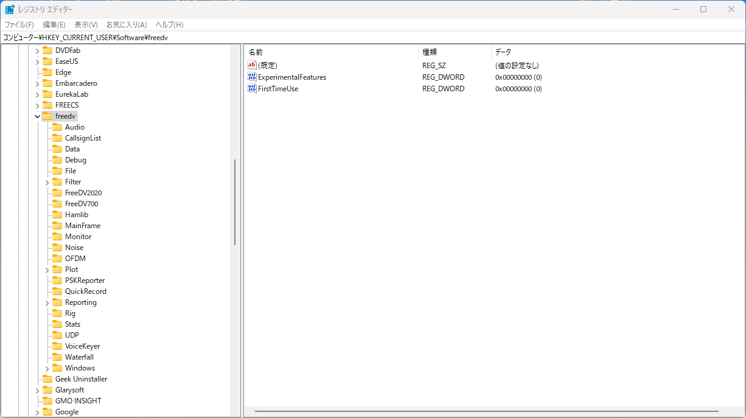Click the OFDM folder icon

[57, 259]
